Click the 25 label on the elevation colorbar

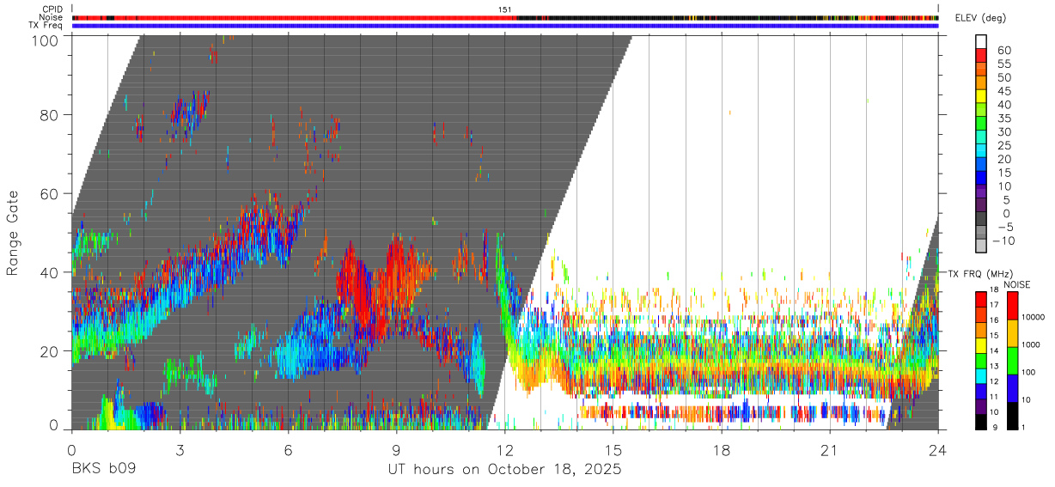tap(1003, 145)
